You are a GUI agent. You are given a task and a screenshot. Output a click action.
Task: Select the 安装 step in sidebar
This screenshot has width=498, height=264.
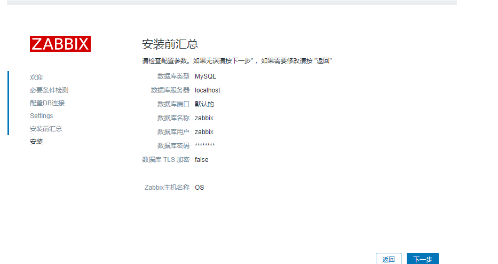36,142
